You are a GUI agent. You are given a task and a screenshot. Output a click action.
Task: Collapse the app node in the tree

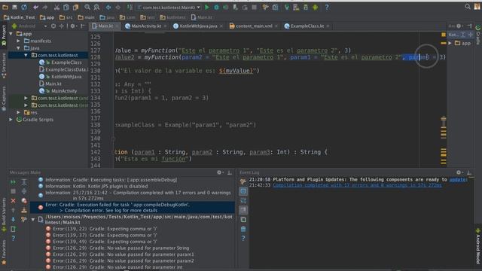[x=11, y=34]
